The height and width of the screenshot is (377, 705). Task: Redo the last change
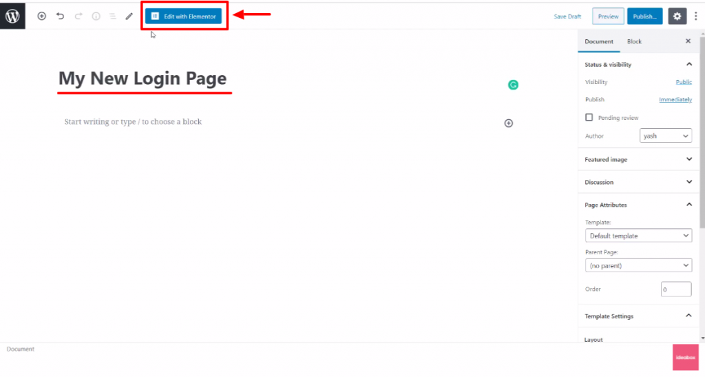(x=78, y=16)
